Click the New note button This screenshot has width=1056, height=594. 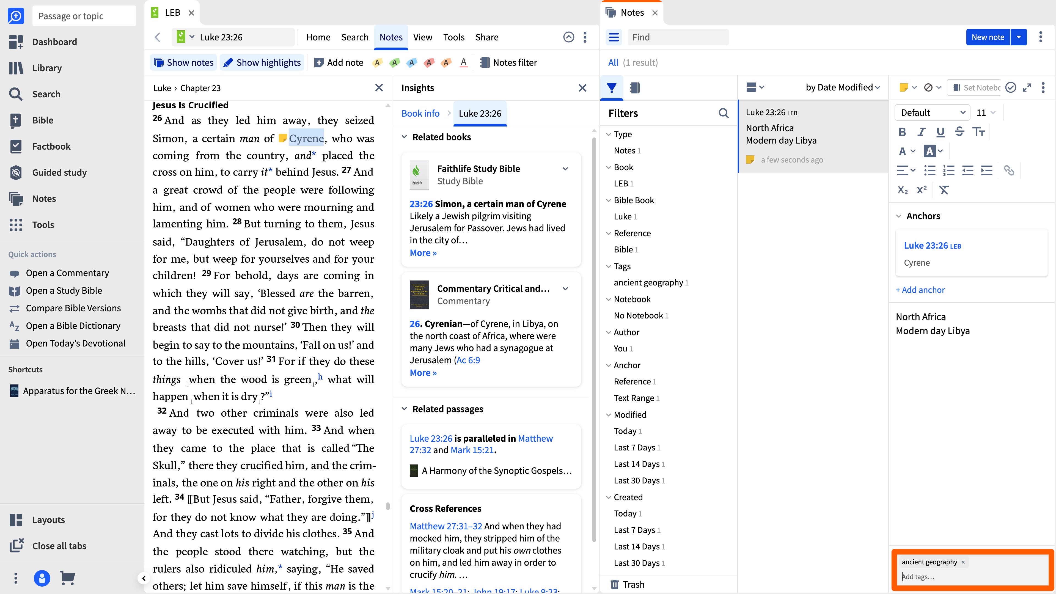(x=988, y=37)
